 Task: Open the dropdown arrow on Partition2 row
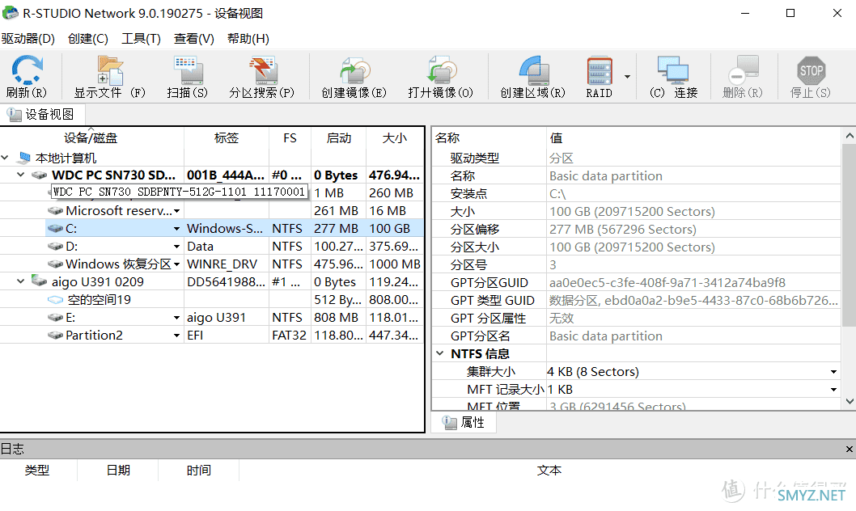tap(177, 336)
